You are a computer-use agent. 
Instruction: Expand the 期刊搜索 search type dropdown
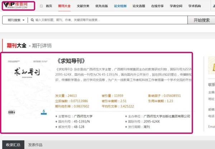tap(16, 20)
